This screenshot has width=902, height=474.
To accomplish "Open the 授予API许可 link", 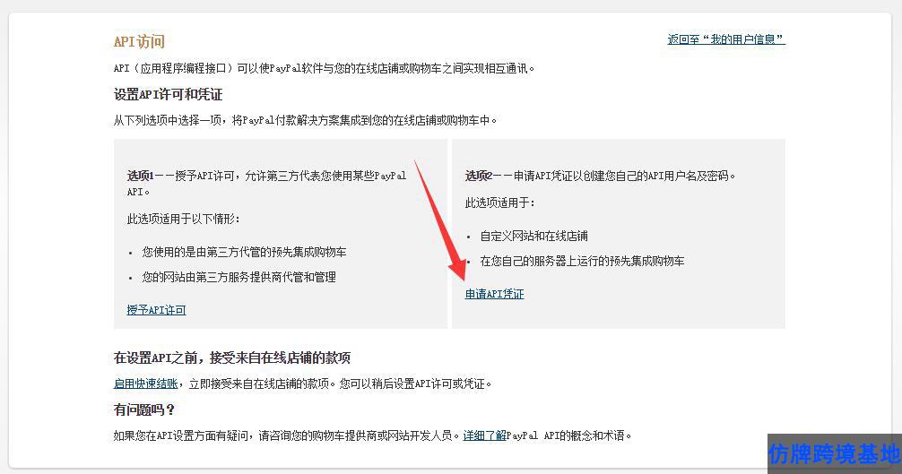I will coord(156,310).
